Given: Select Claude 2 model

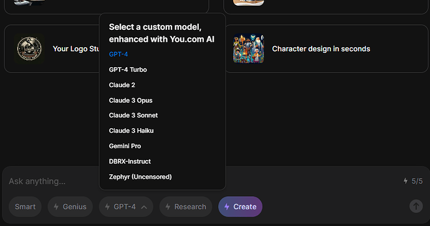Looking at the screenshot, I should click(122, 85).
